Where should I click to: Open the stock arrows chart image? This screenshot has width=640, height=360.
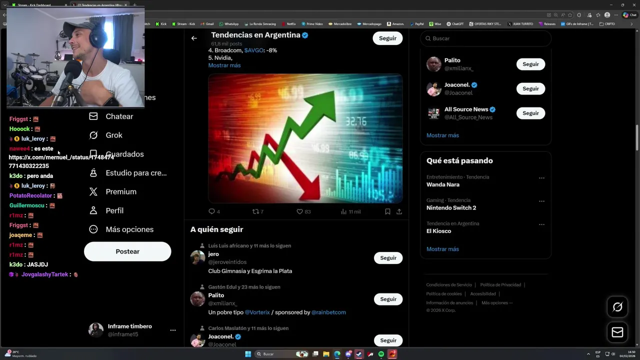tap(305, 138)
